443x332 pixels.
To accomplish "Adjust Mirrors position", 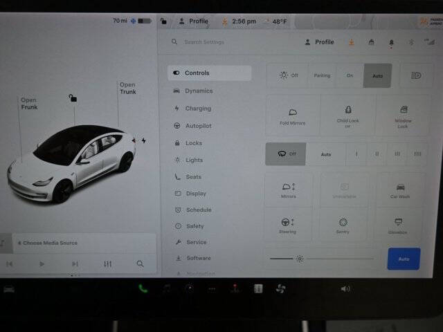I will pos(289,190).
